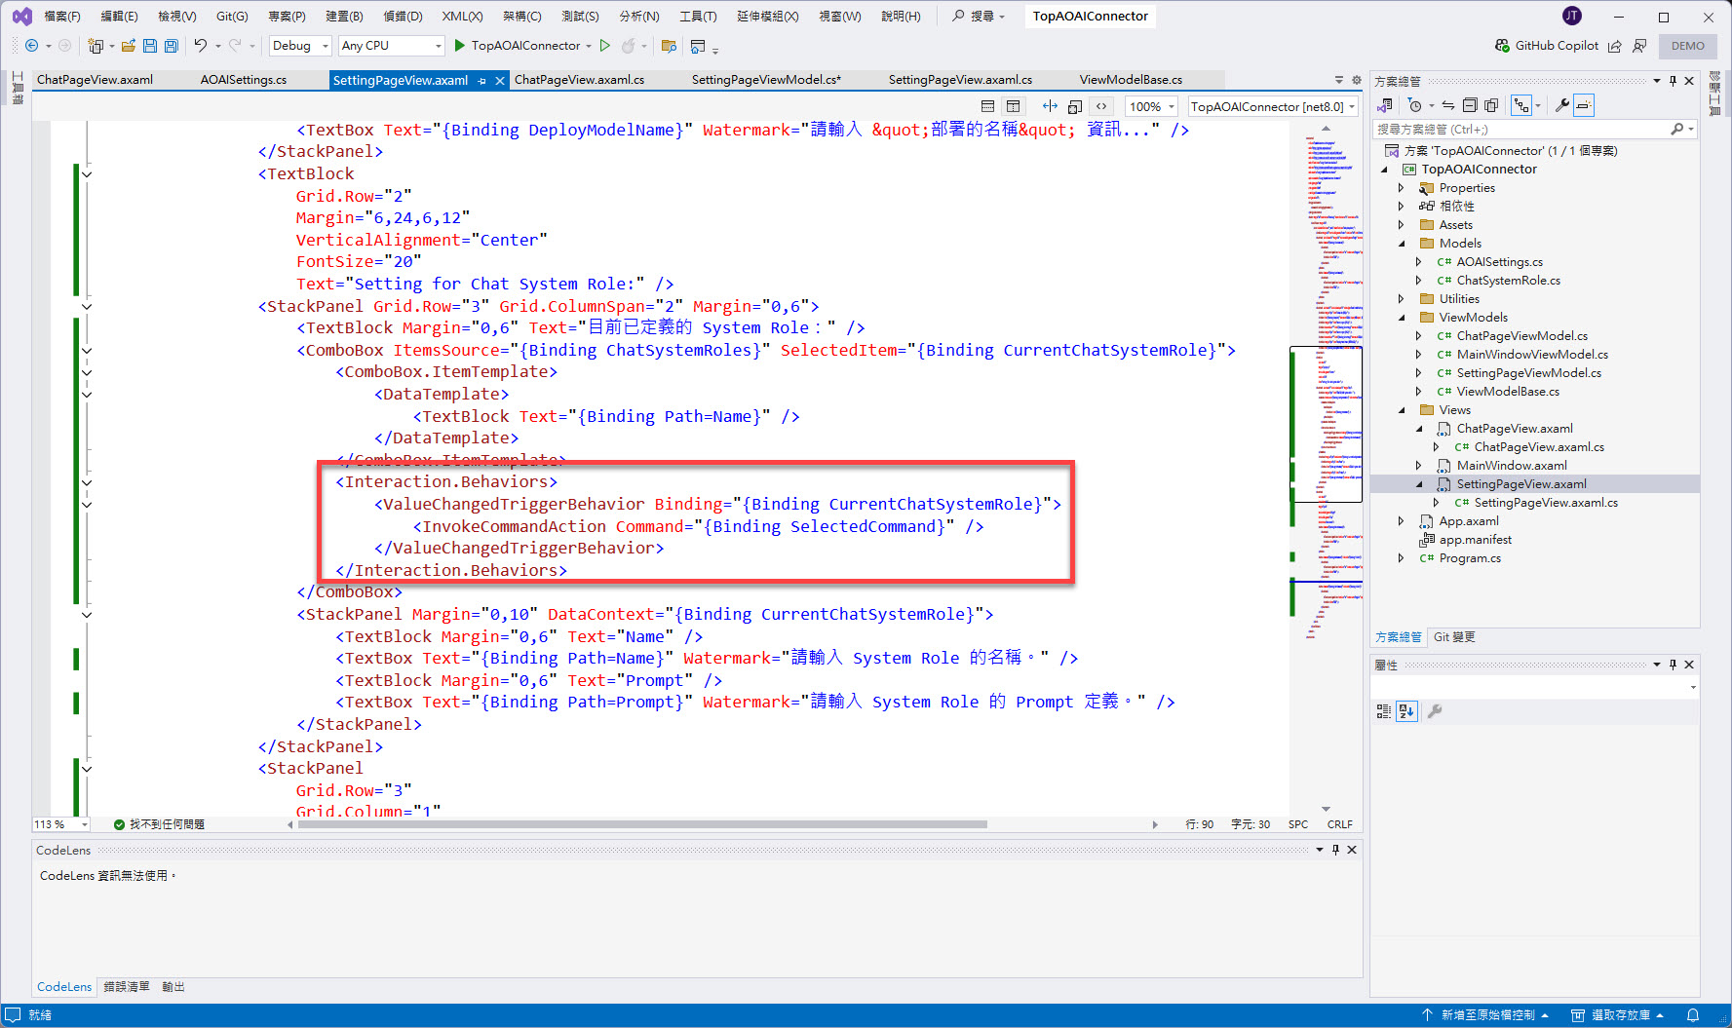Click the Save All icon
The width and height of the screenshot is (1732, 1028).
pos(172,46)
